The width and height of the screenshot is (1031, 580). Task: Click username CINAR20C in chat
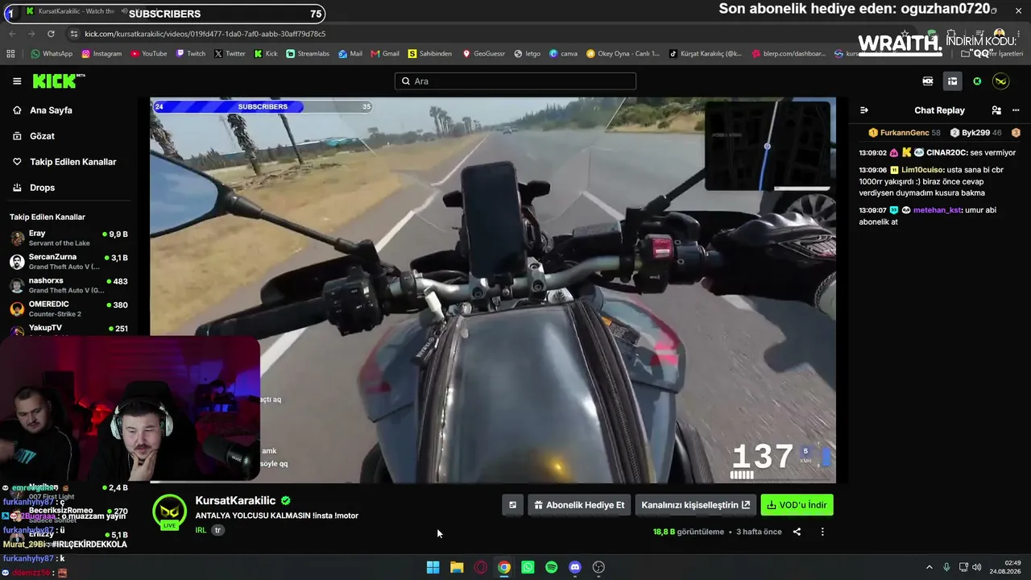(x=946, y=152)
